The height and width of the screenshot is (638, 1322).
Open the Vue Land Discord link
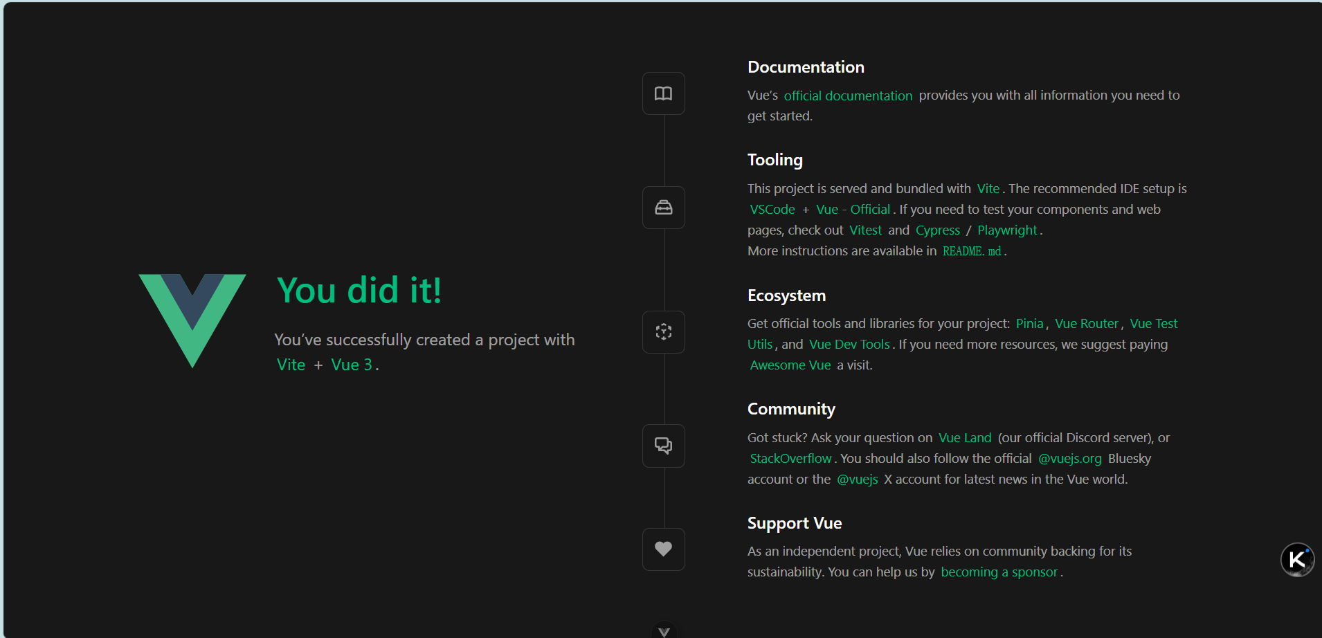965,437
